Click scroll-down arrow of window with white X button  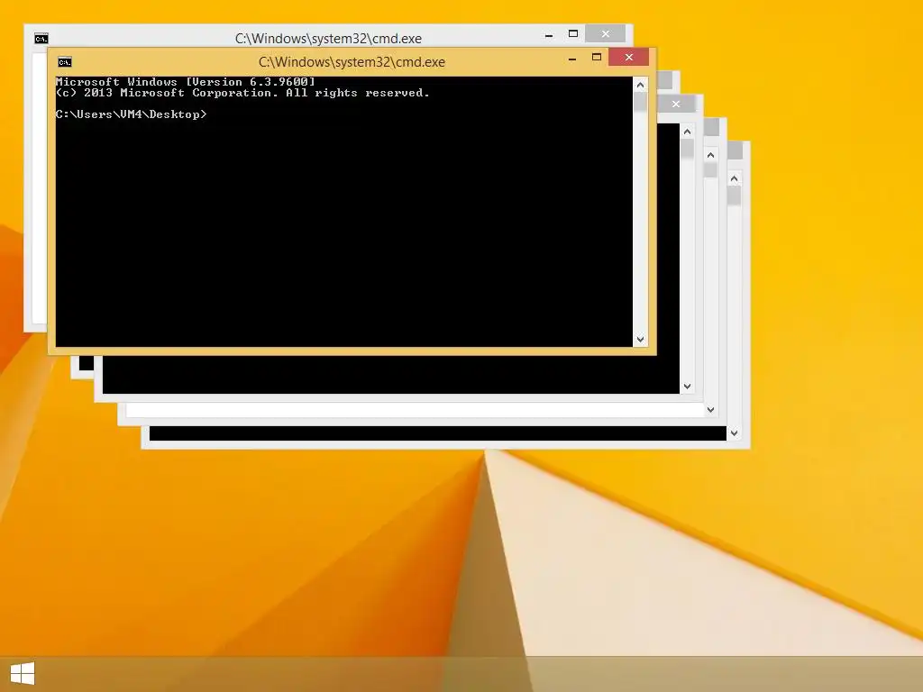click(x=687, y=387)
